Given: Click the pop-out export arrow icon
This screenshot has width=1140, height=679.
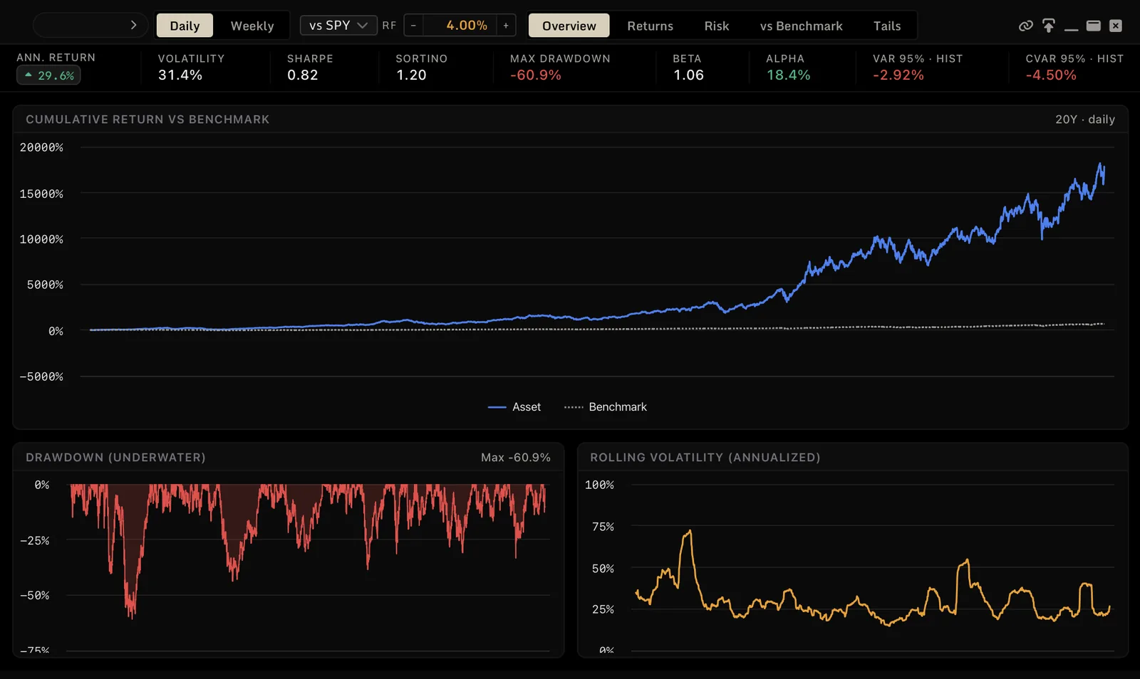Looking at the screenshot, I should (x=1048, y=26).
